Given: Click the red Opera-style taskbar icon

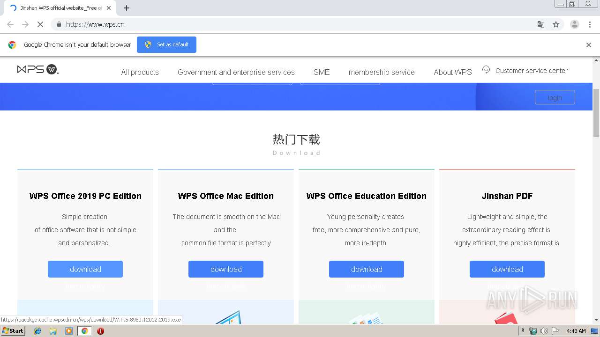Looking at the screenshot, I should click(100, 331).
